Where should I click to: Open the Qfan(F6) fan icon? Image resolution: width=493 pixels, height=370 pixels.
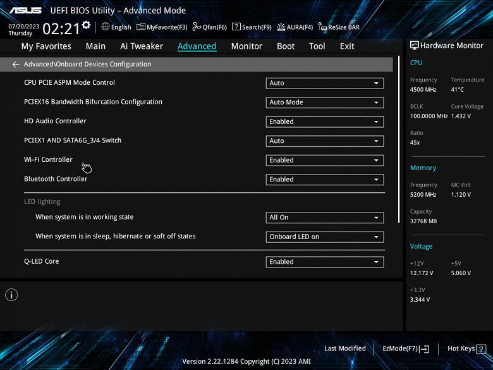[197, 27]
